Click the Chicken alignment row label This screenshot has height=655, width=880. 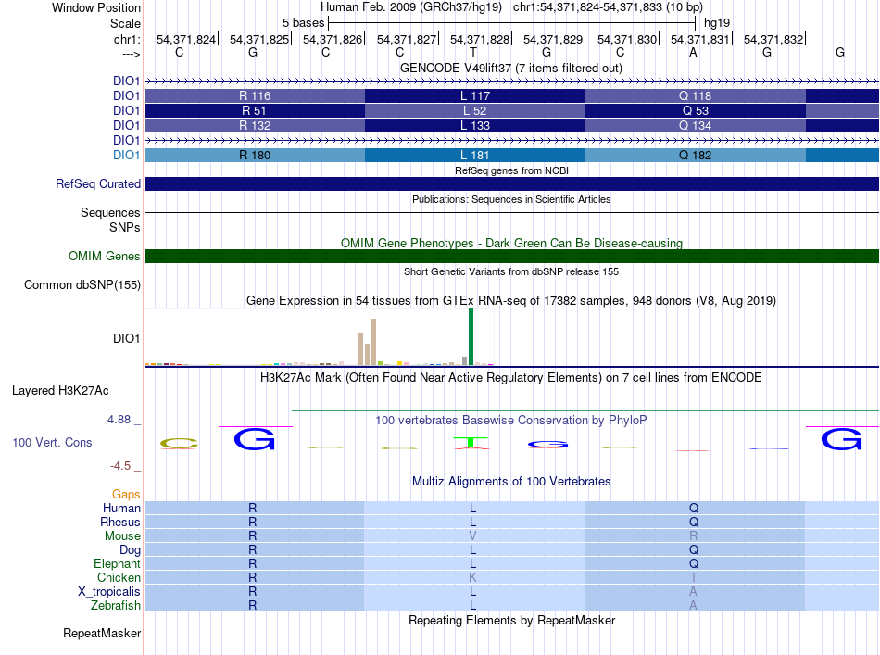click(119, 577)
